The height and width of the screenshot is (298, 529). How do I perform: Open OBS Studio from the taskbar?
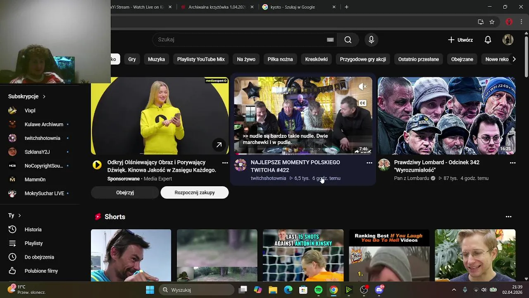click(364, 290)
